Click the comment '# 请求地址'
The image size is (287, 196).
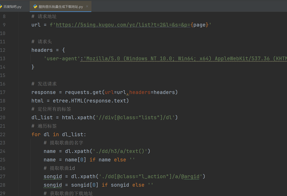click(x=44, y=16)
